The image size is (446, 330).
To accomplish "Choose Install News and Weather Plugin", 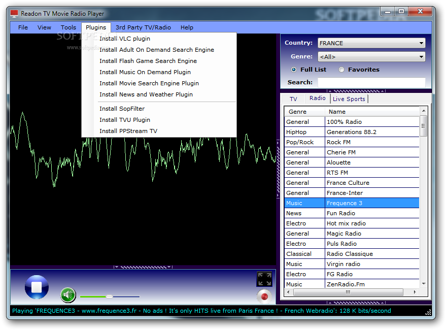I will (x=159, y=94).
